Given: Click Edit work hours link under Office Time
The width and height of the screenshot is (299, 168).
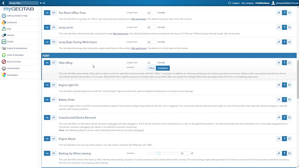Looking at the screenshot, I should pos(139,19).
